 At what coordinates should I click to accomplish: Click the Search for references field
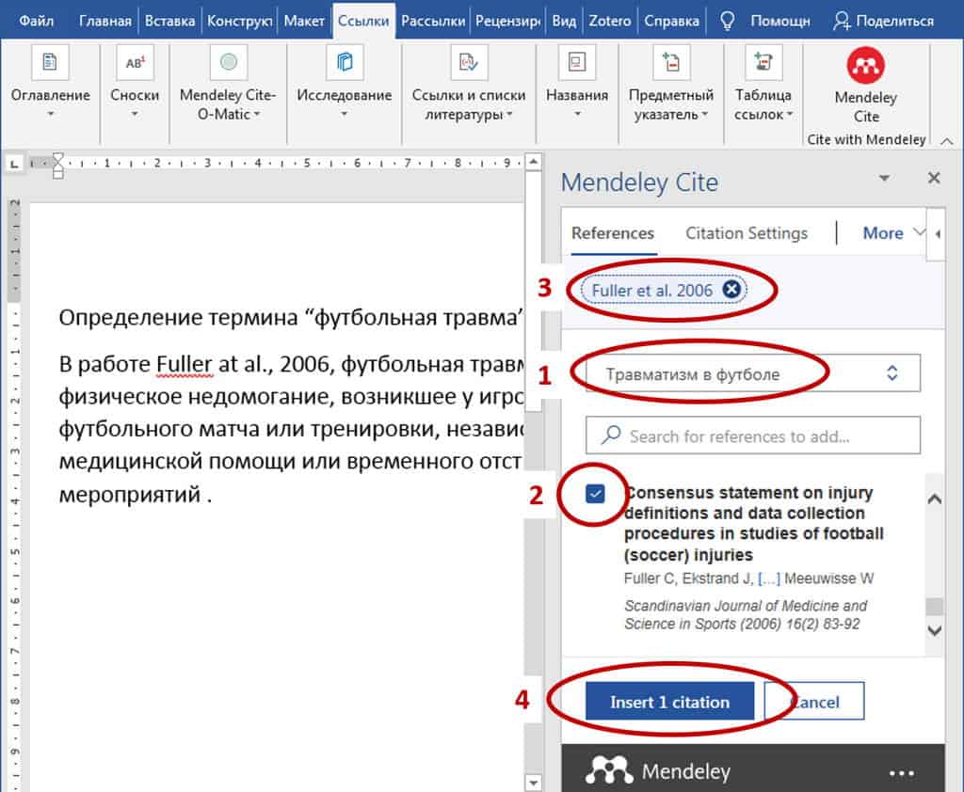[752, 436]
